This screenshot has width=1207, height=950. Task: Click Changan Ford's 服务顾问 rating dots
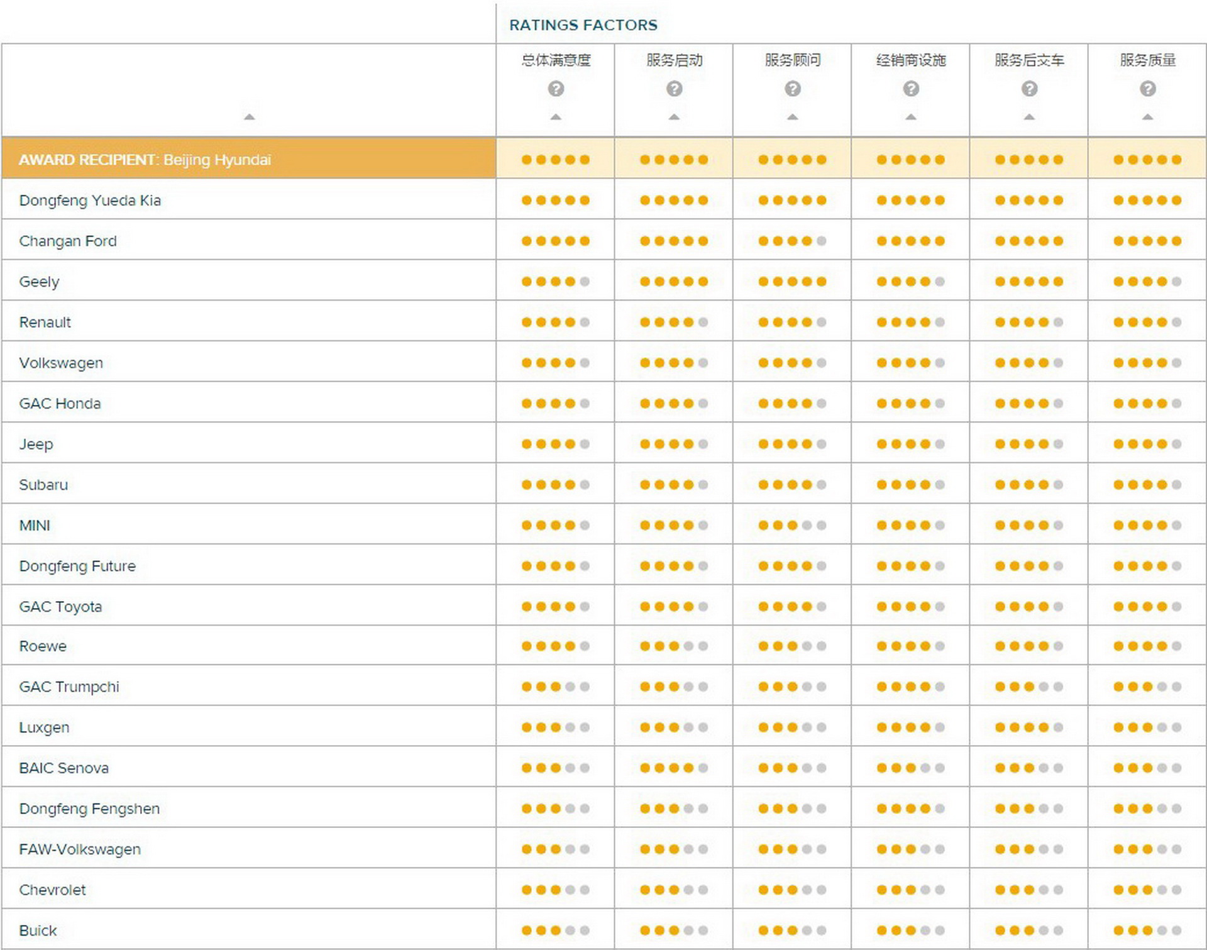click(x=793, y=241)
